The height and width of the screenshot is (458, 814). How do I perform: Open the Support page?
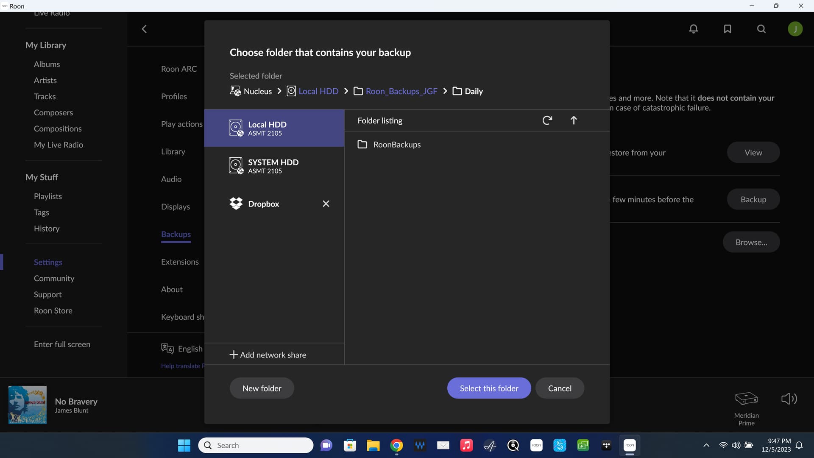[x=47, y=294]
